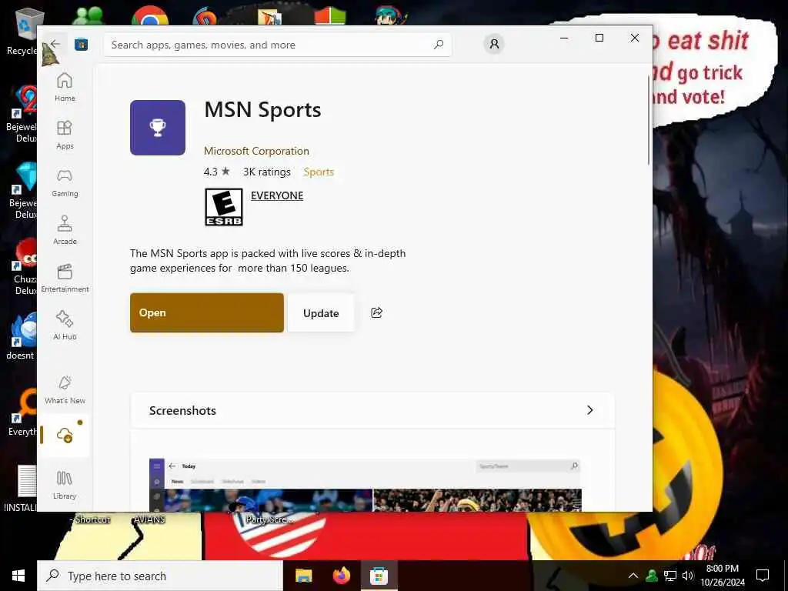
Task: Expand Screenshots with the chevron arrow
Action: [590, 410]
